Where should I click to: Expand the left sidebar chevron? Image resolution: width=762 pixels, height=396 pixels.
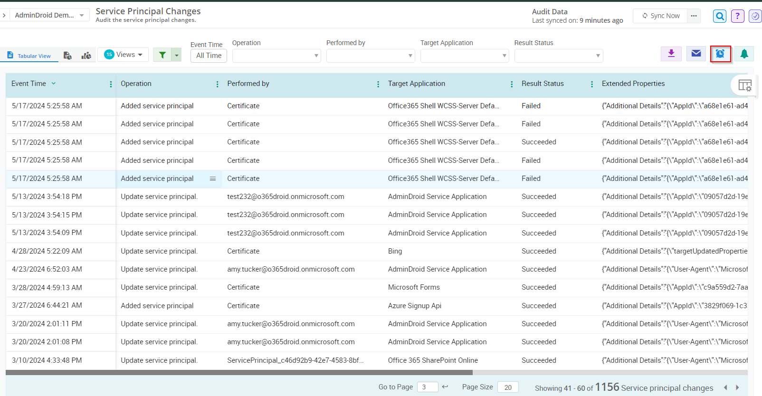point(4,15)
